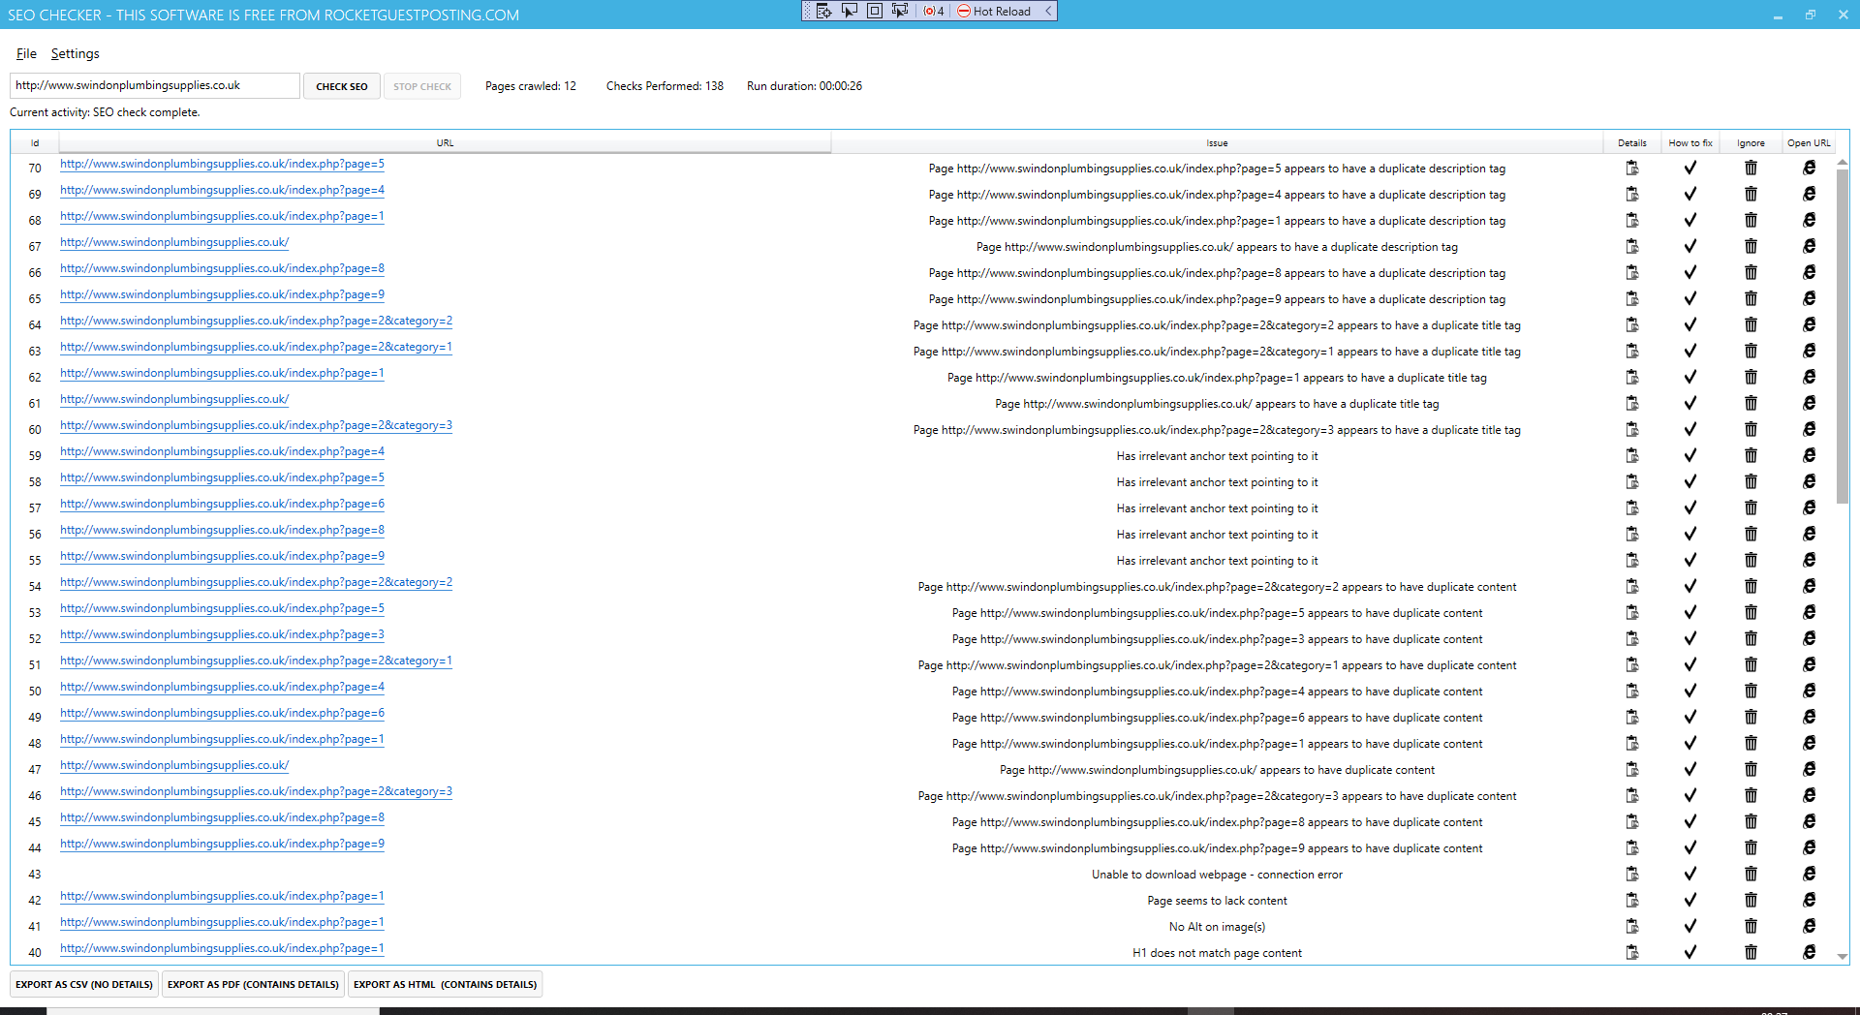Open URL icon for row 55
Screen dimensions: 1860x1015
pyautogui.click(x=1809, y=561)
